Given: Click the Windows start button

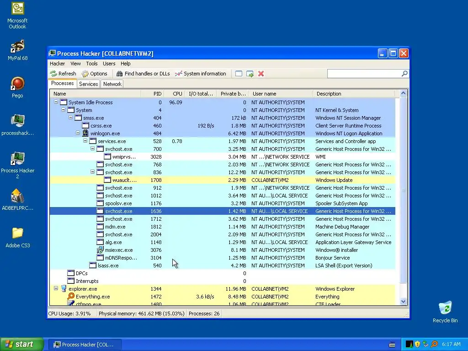Looking at the screenshot, I should click(21, 345).
